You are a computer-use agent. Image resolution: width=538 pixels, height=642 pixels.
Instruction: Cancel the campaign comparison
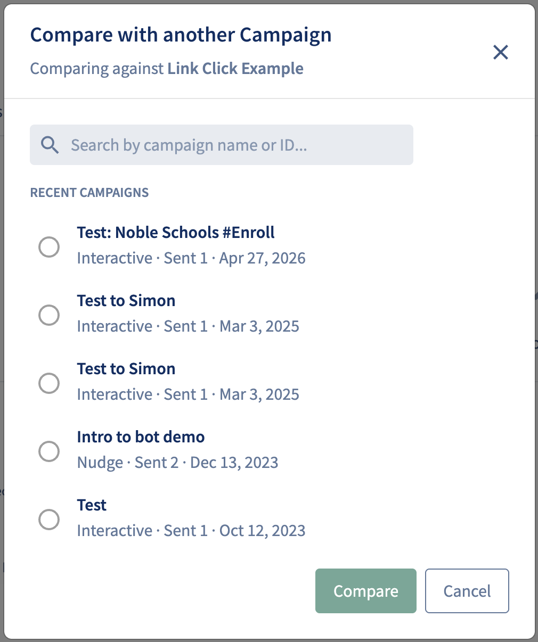467,591
